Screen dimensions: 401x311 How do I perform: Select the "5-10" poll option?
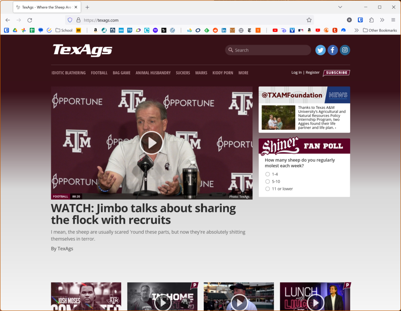point(267,182)
